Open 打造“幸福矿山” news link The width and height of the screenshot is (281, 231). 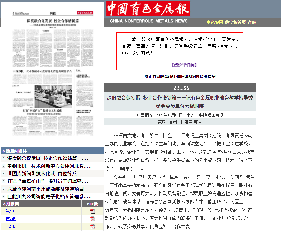(x=49, y=182)
